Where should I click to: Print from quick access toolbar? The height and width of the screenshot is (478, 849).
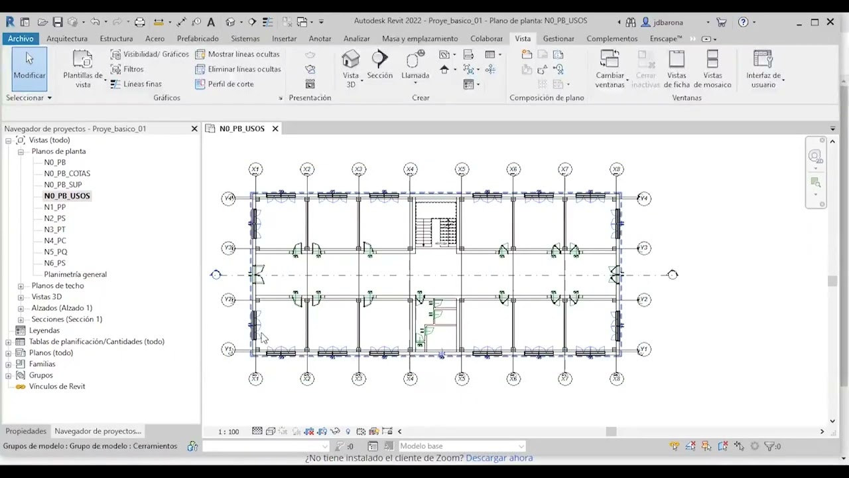pyautogui.click(x=139, y=22)
